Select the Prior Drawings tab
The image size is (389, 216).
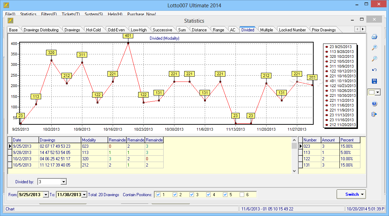pyautogui.click(x=324, y=30)
